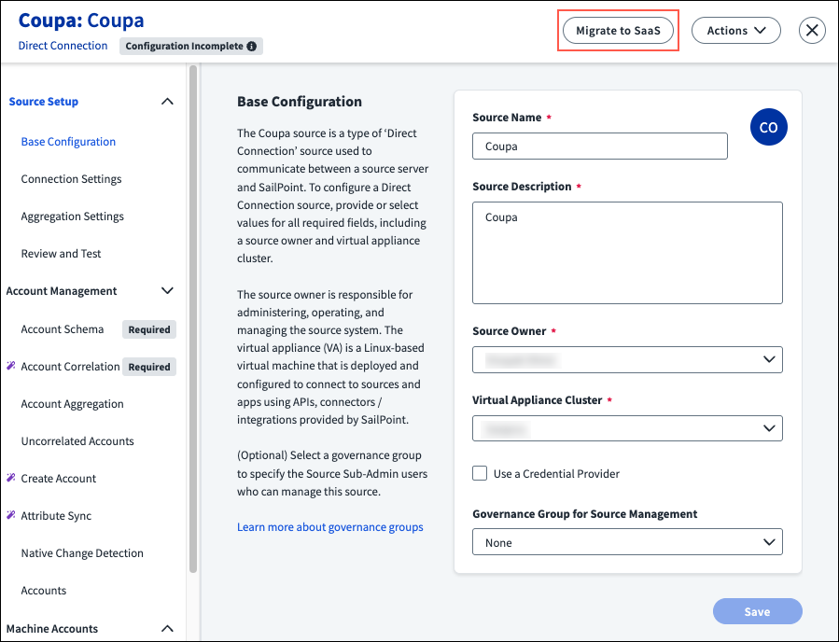839x642 pixels.
Task: Open Governance Group for Source Management dropdown
Action: coord(627,542)
